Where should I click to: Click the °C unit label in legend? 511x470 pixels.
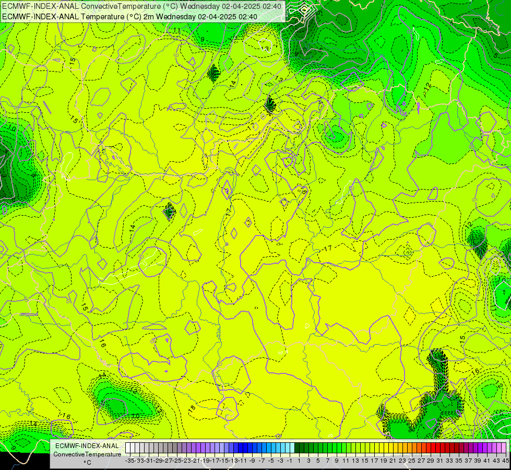(x=87, y=462)
